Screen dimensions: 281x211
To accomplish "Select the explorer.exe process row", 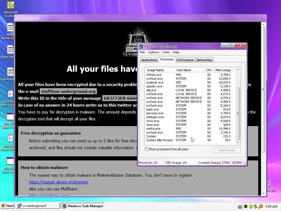I will coord(189,82).
